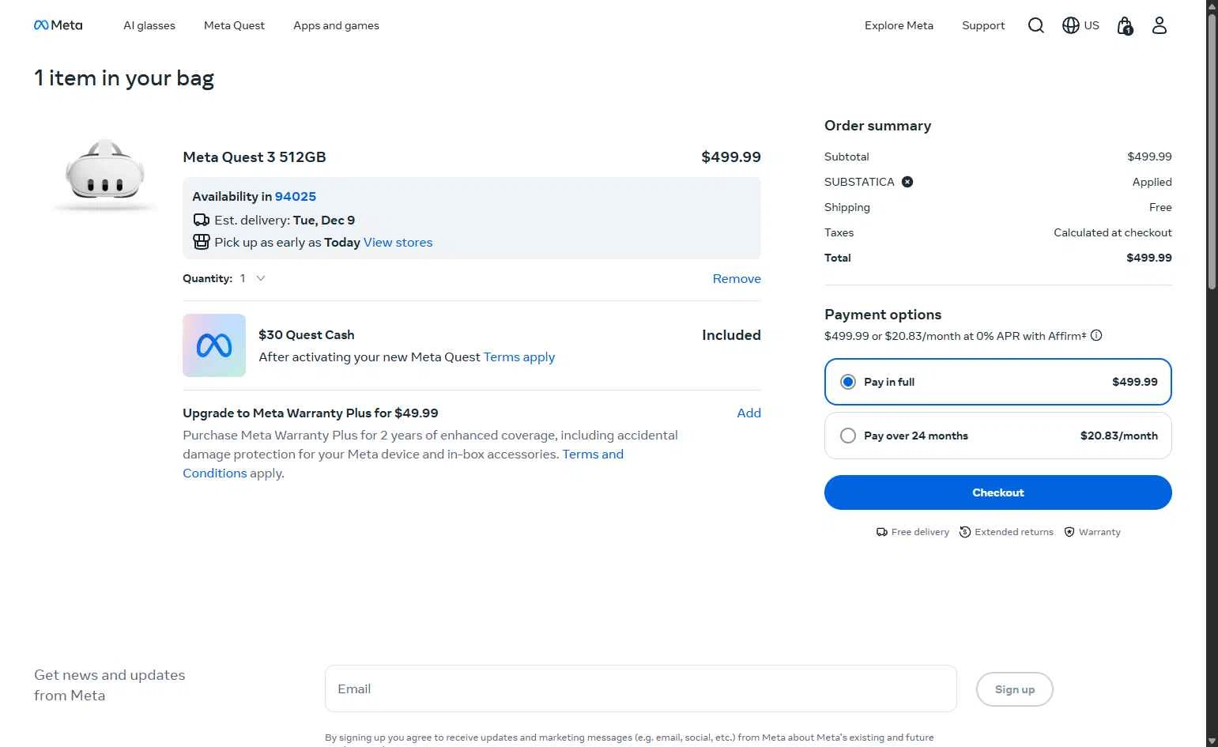Click the 'Payment options' heading
The height and width of the screenshot is (747, 1218).
[883, 315]
